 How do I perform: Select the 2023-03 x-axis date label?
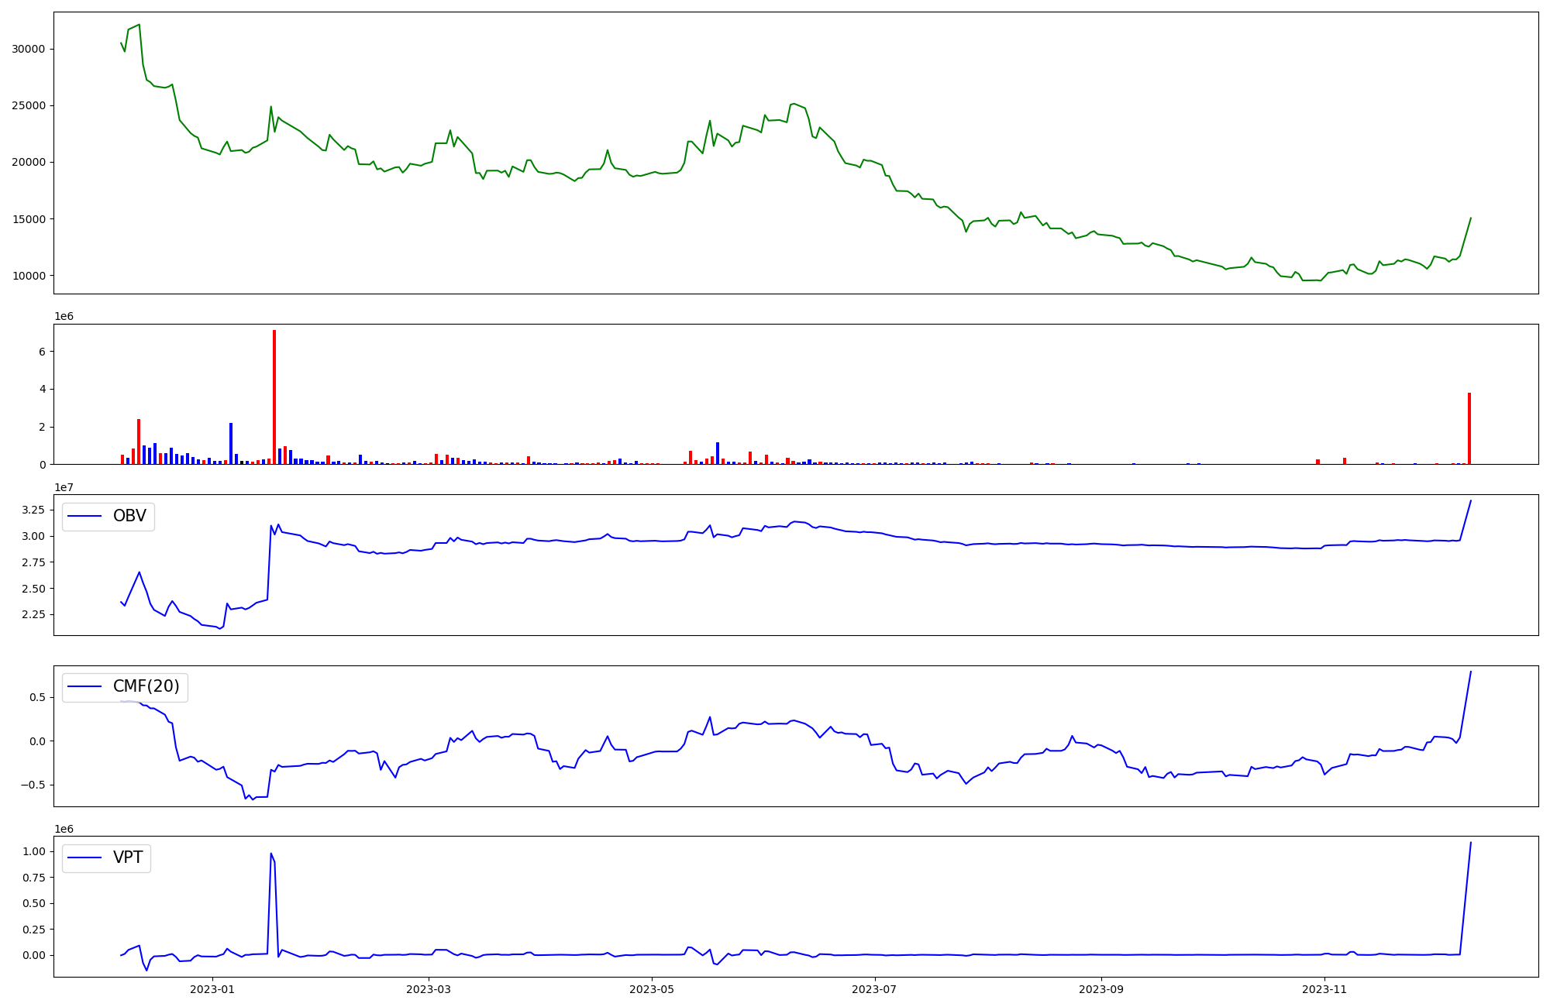tap(429, 989)
